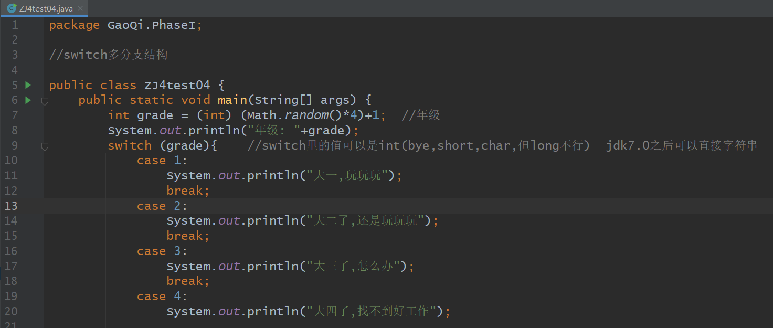This screenshot has height=328, width=773.
Task: Click line number 1 in the gutter
Action: point(14,25)
